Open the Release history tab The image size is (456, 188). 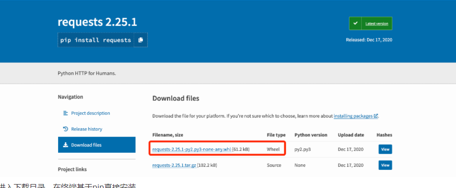[87, 129]
